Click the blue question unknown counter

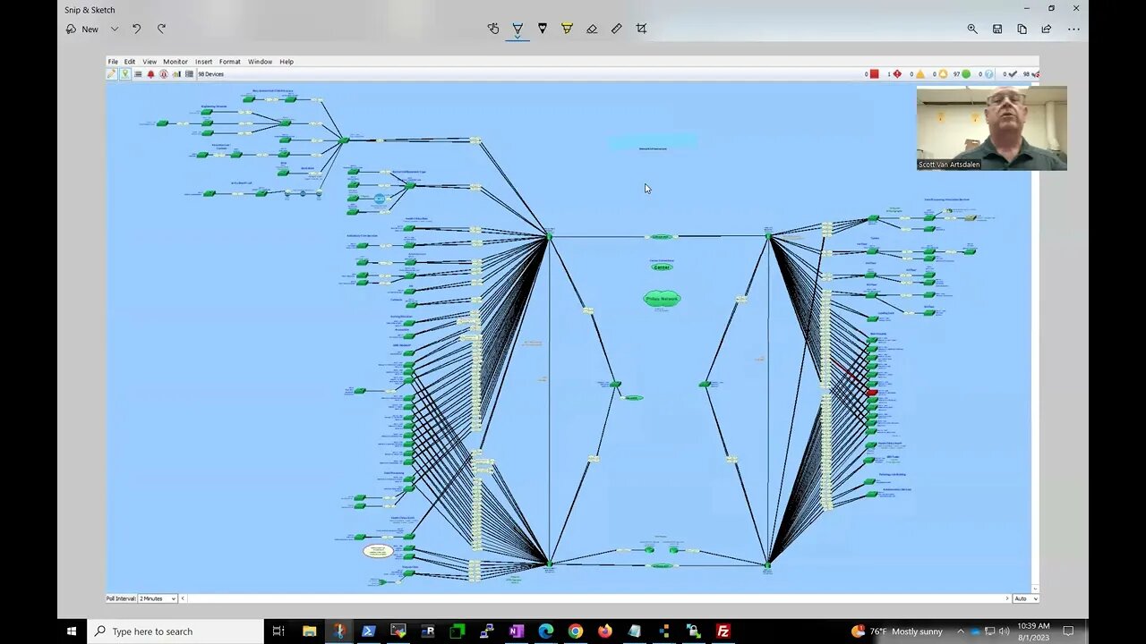[x=987, y=74]
